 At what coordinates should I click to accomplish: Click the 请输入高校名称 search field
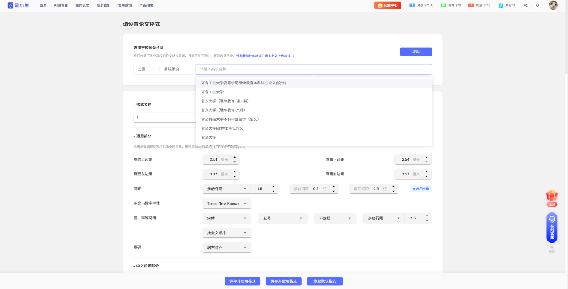[313, 69]
